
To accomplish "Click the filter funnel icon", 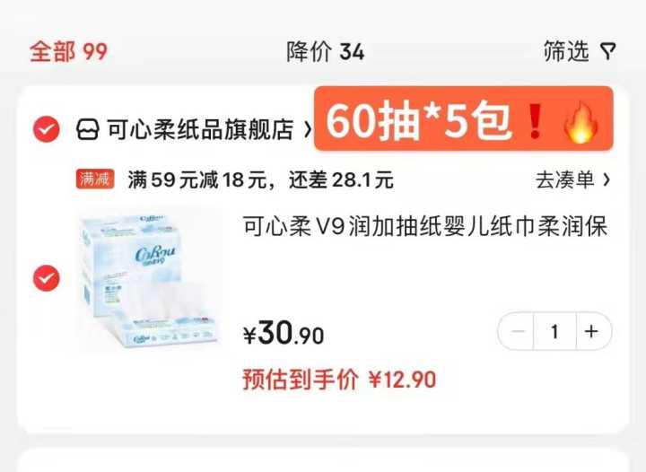I will [x=608, y=51].
